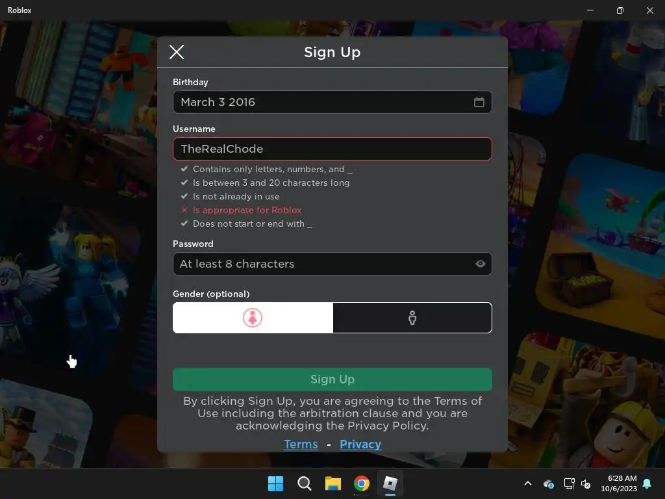Image resolution: width=665 pixels, height=499 pixels.
Task: Click 'Is between 3 and 20 characters long' text
Action: pos(271,183)
